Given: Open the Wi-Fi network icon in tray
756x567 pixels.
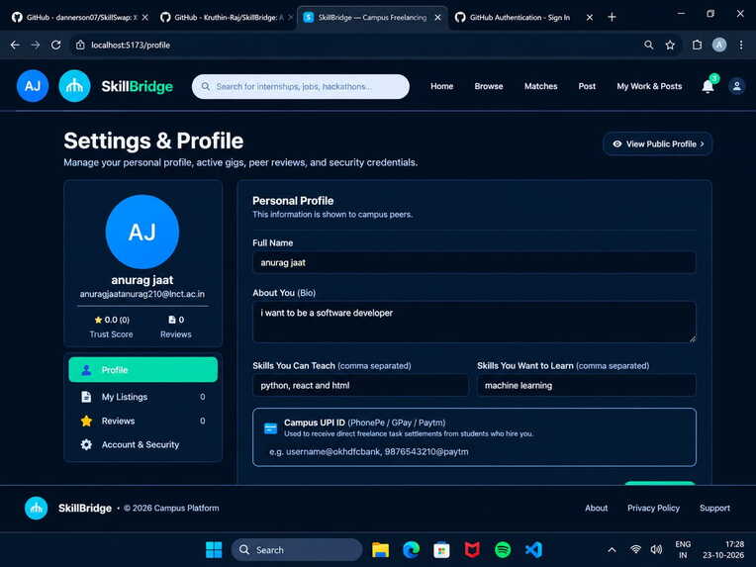Looking at the screenshot, I should coord(635,549).
